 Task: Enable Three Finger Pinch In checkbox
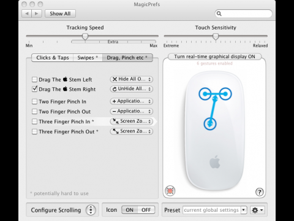tap(34, 122)
